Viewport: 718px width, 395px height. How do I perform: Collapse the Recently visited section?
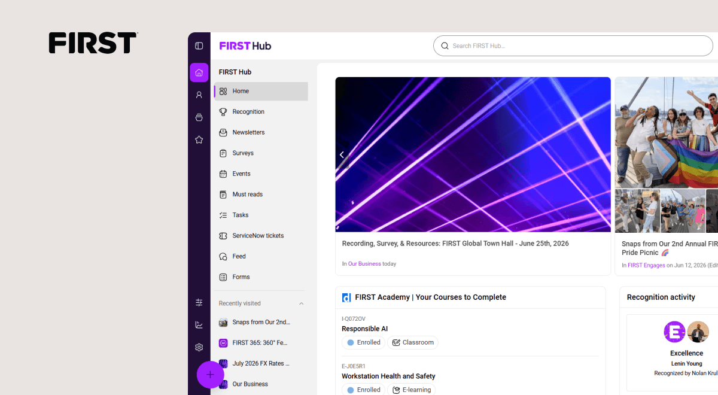(302, 303)
